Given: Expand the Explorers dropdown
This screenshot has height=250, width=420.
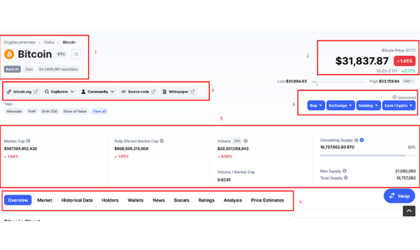Looking at the screenshot, I should tap(59, 92).
